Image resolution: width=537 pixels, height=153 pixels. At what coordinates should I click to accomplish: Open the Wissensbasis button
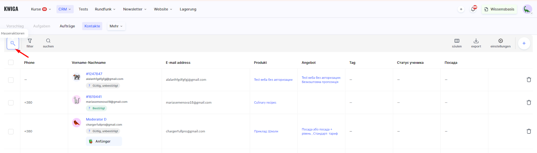click(x=499, y=9)
